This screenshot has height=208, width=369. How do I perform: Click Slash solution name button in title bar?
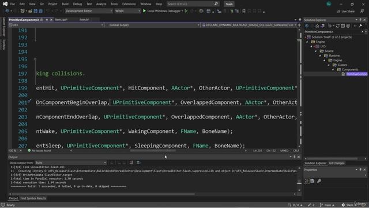pyautogui.click(x=229, y=4)
